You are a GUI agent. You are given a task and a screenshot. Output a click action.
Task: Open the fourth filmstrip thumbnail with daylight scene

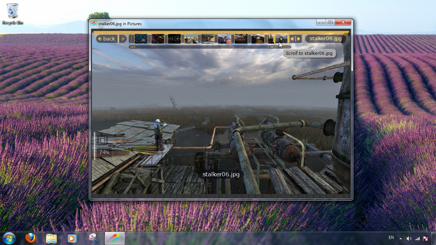191,39
